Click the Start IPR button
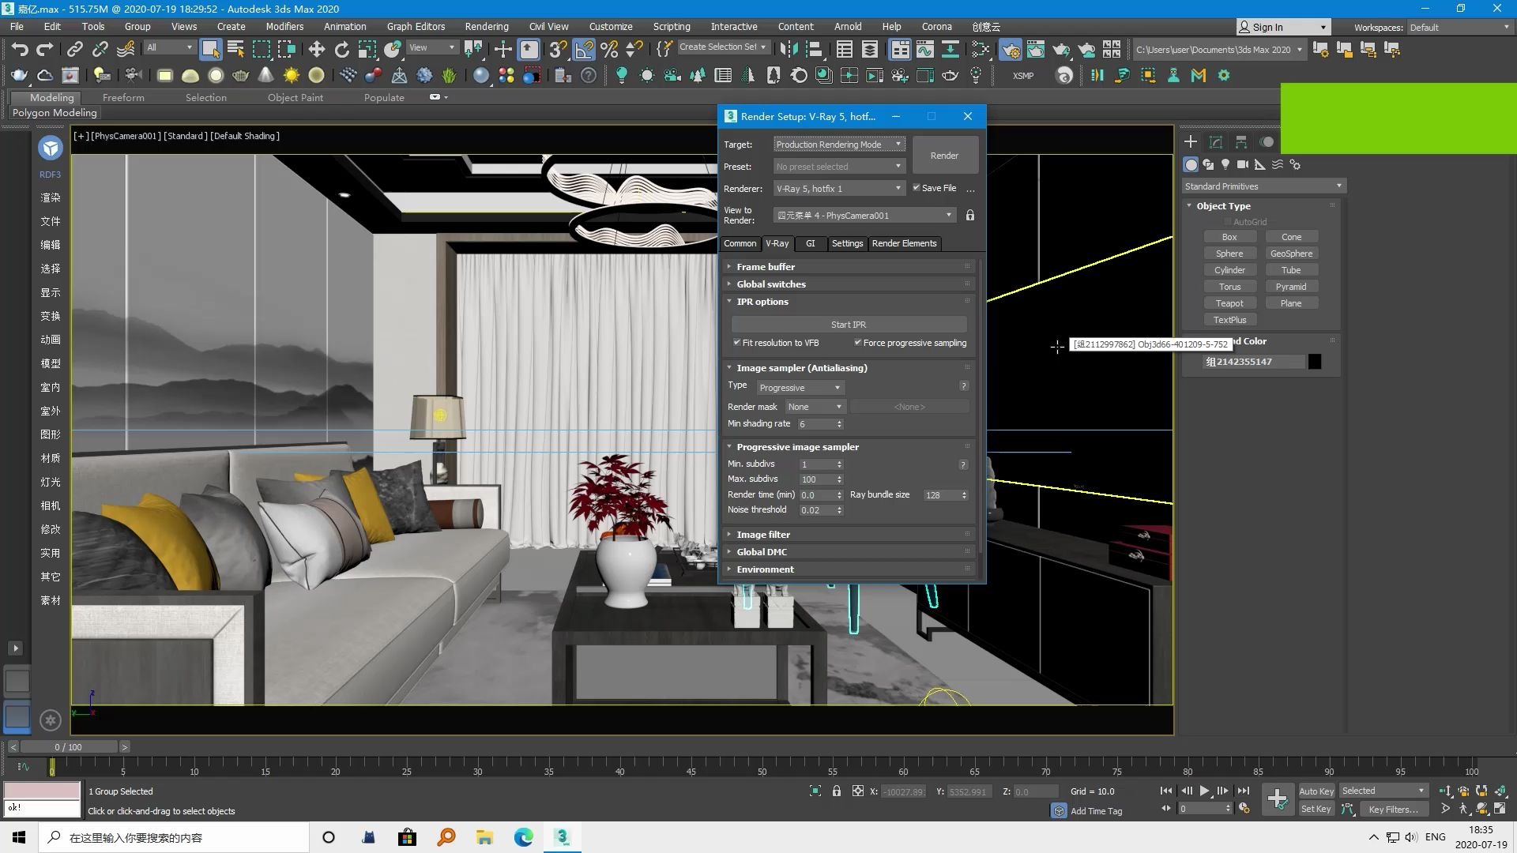The image size is (1517, 853). point(849,325)
